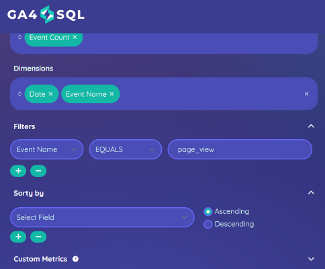
Task: Add a sort field with plus button
Action: click(18, 237)
